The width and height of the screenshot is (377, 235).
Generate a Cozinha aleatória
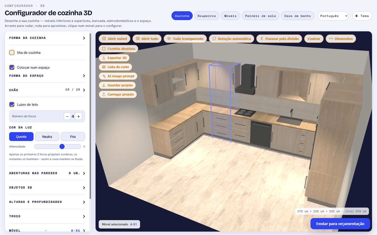[118, 49]
